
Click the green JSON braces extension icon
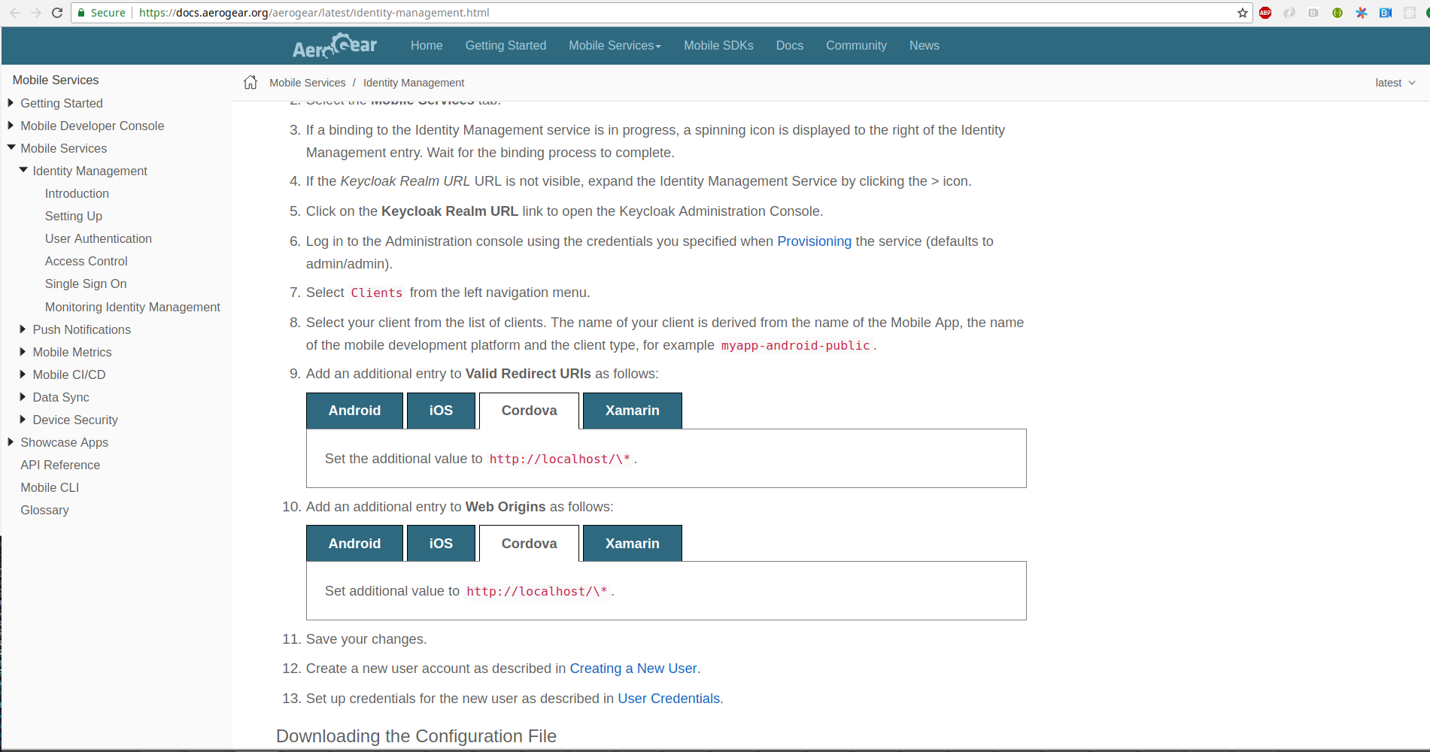(x=1337, y=13)
